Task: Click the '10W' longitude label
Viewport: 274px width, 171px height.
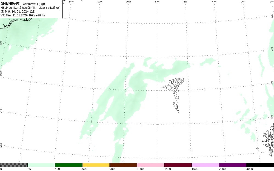Action: pyautogui.click(x=129, y=2)
